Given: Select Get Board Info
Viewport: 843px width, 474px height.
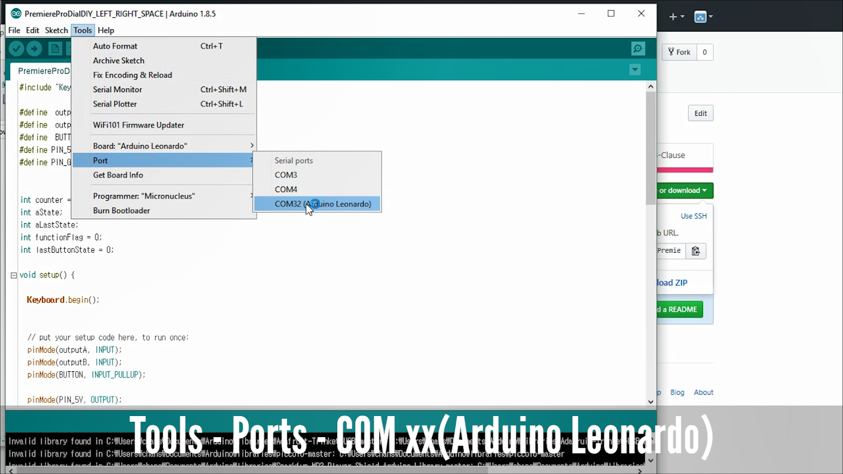Looking at the screenshot, I should click(x=163, y=175).
